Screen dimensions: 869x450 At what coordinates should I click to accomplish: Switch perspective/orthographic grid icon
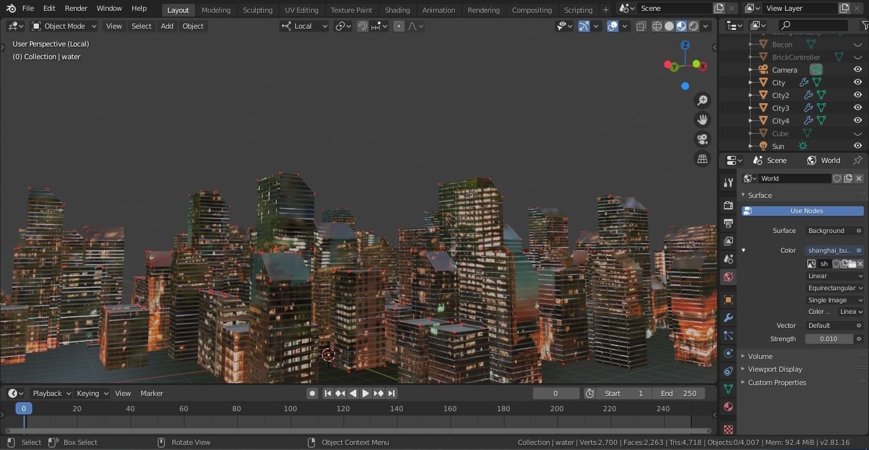(702, 159)
